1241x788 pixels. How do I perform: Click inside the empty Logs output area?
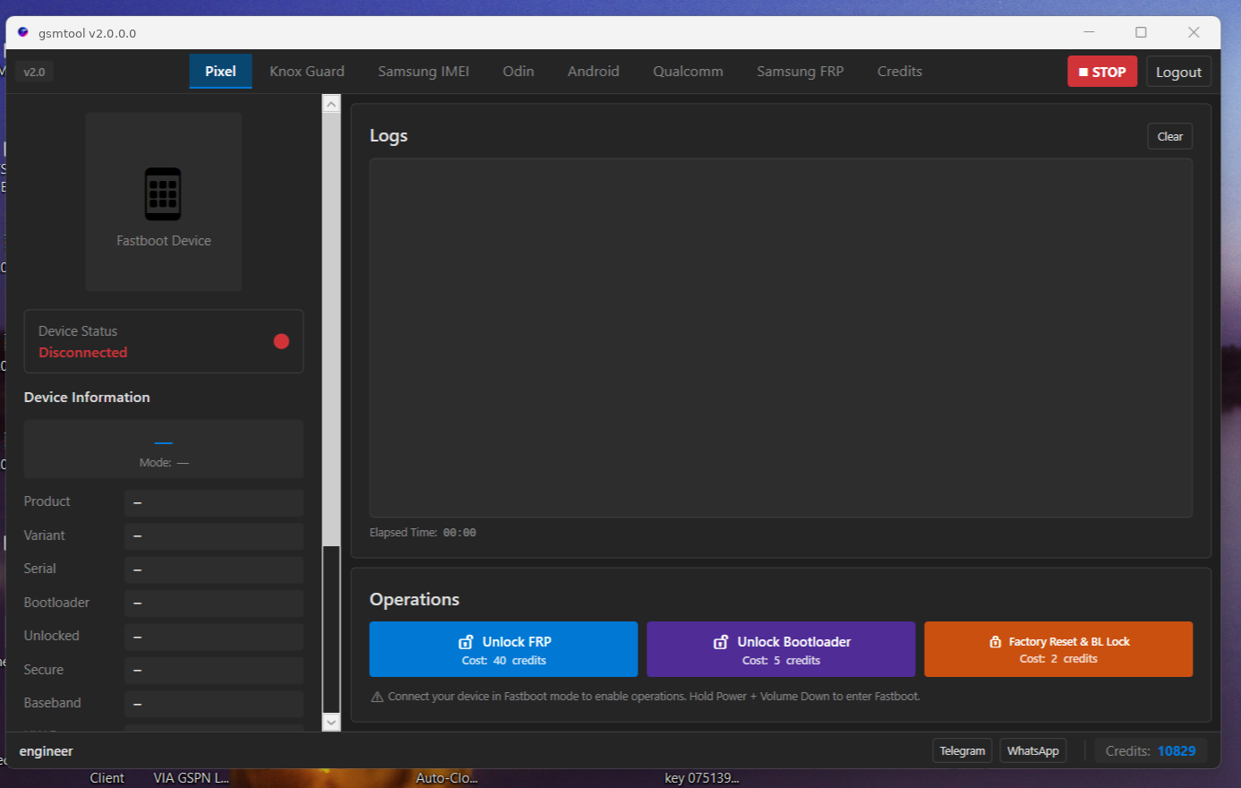pyautogui.click(x=781, y=338)
